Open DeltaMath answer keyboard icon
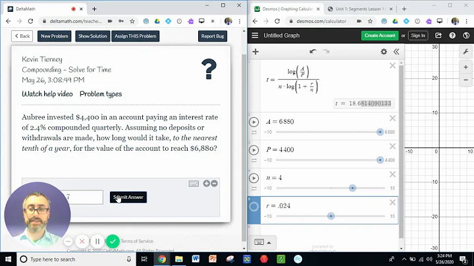Image resolution: width=474 pixels, height=266 pixels. coord(194,184)
